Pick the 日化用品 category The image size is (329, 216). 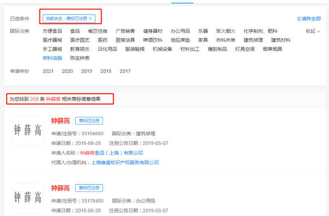point(107,49)
